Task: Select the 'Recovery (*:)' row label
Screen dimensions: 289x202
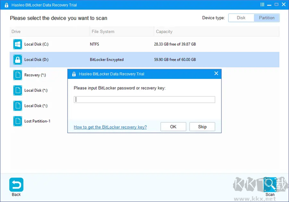Action: (x=35, y=75)
